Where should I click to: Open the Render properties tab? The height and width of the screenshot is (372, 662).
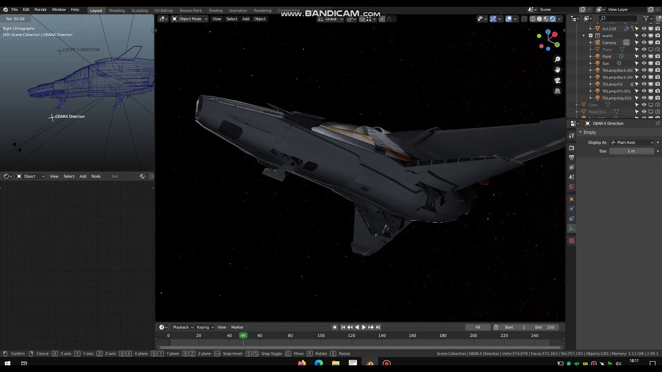(x=571, y=148)
